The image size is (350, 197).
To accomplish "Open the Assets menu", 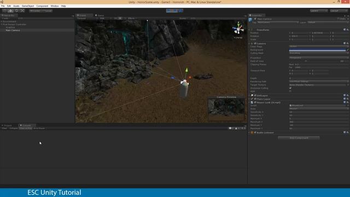I will click(16, 6).
